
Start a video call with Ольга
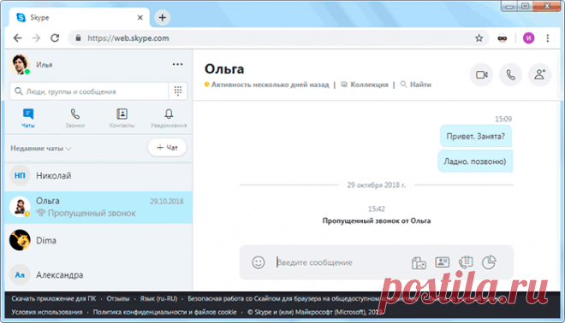[481, 75]
